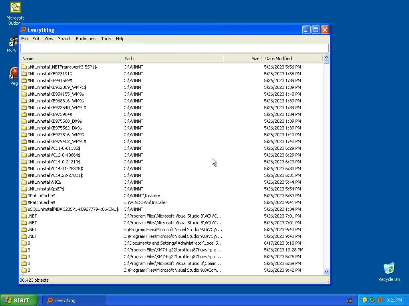Select folder icon of $NtUninstallKB975560_DX9$

tap(24, 121)
